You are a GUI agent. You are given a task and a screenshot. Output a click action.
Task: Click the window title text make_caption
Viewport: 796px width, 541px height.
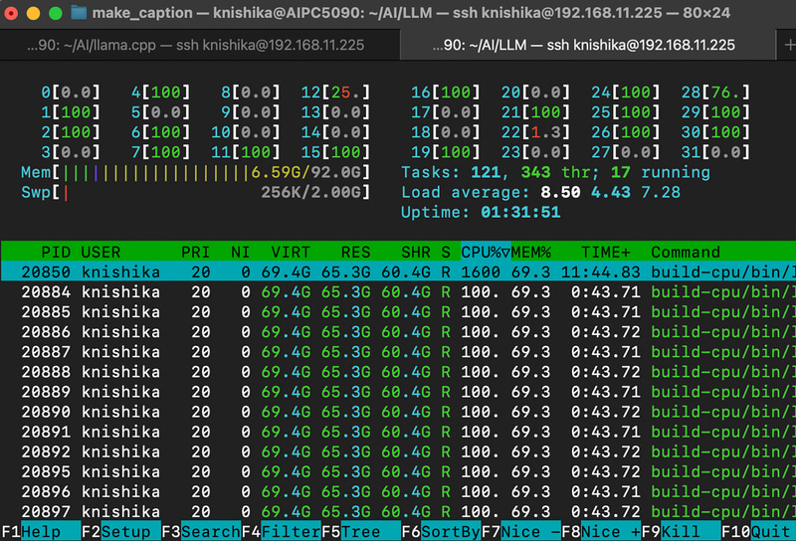pos(142,13)
